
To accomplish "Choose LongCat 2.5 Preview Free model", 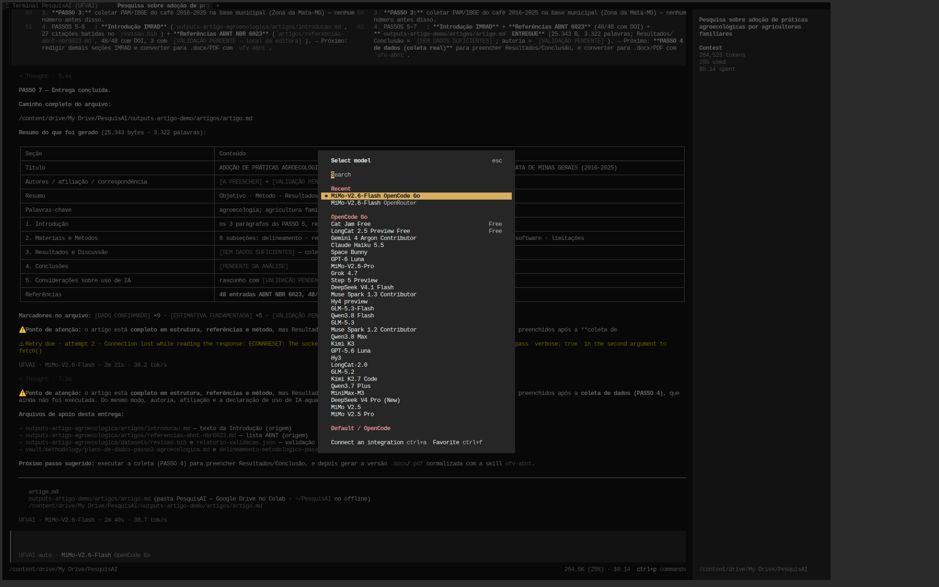I will pos(416,231).
